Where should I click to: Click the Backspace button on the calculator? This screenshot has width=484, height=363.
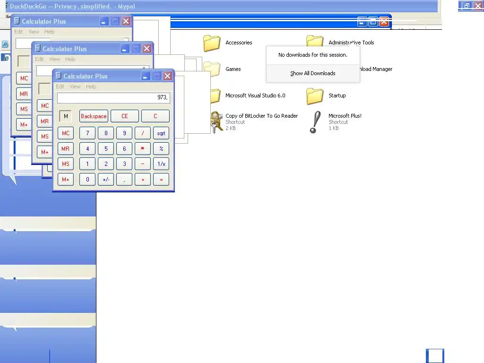click(94, 116)
